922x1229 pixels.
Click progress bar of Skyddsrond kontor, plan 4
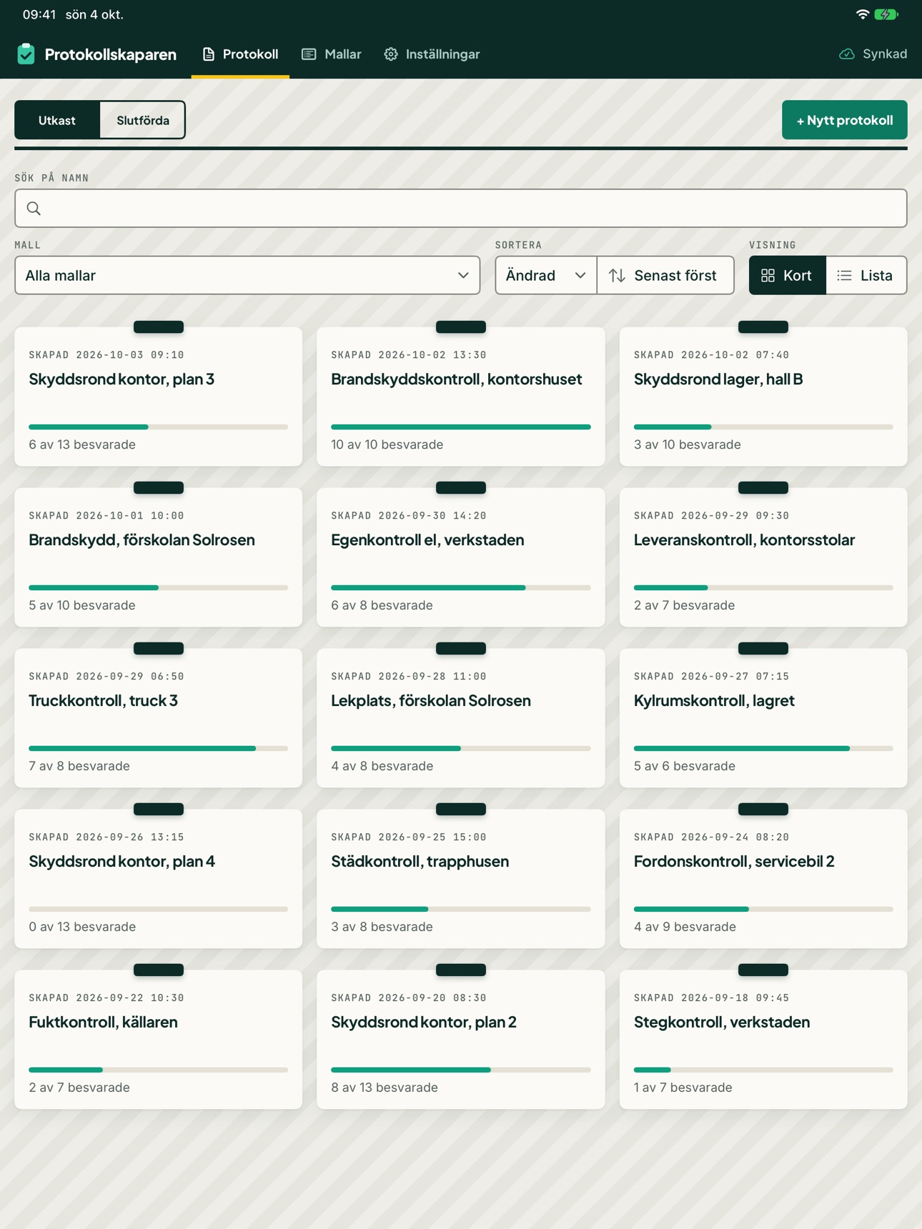pos(158,910)
